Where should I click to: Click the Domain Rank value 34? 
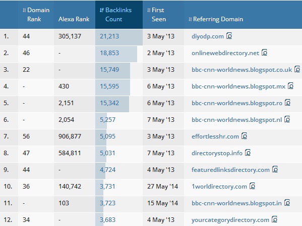[x=26, y=220]
